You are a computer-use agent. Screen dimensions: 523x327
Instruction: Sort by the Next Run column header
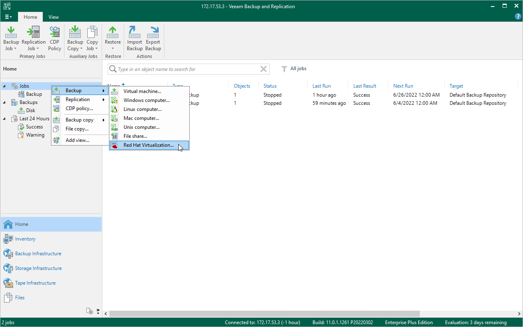pyautogui.click(x=403, y=86)
